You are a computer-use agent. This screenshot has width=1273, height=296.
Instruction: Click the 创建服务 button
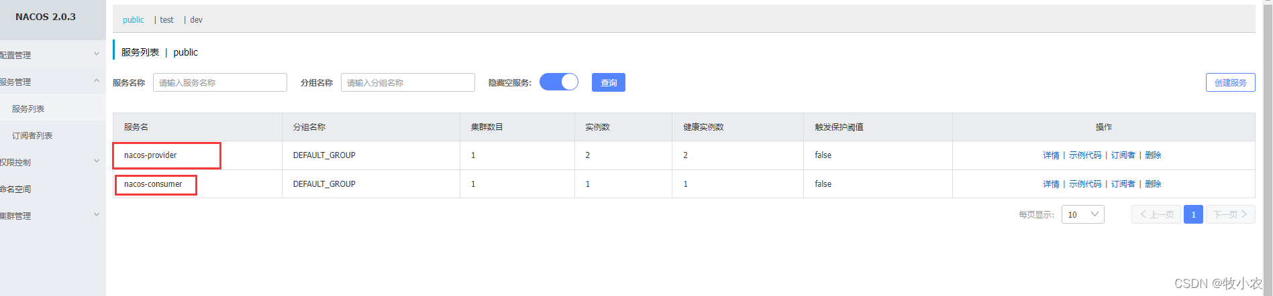tap(1230, 82)
